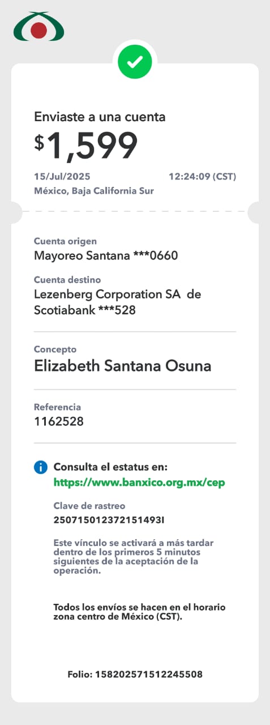Click the Elizabeth Santana Osuna concept text
The image size is (270, 725).
[x=122, y=366]
